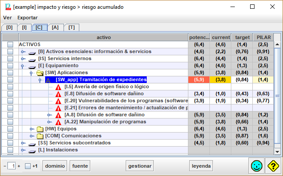283x176 pixels.
Task: Click asset icon next to SS Servicios subcontratados
Action: 31,143
